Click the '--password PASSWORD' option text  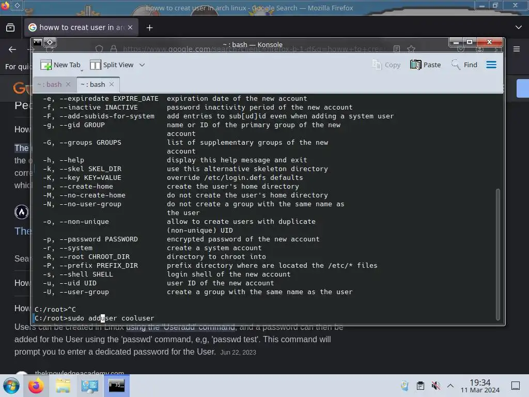coord(99,239)
